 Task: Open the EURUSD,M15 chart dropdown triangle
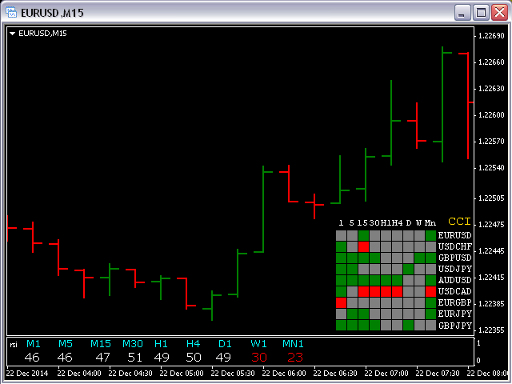(13, 34)
